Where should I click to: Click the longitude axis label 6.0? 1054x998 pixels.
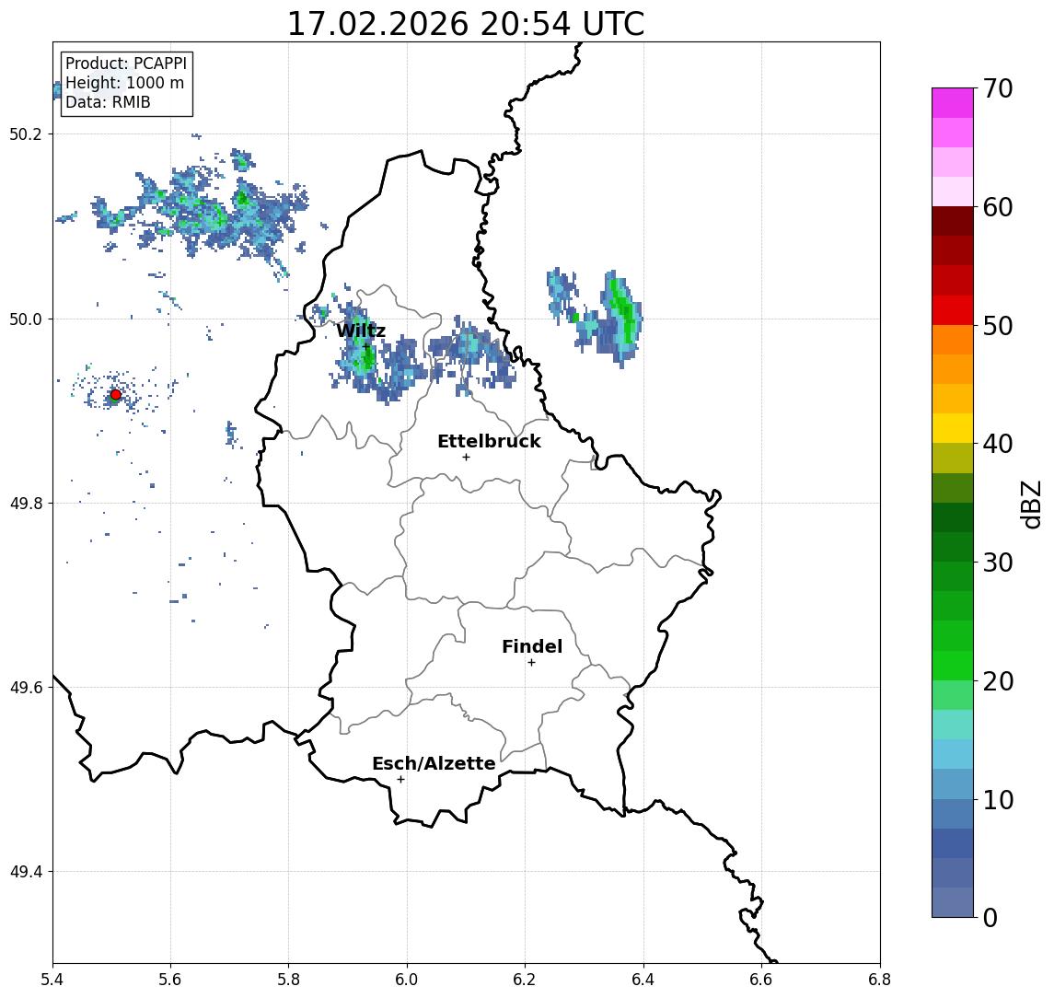(407, 980)
